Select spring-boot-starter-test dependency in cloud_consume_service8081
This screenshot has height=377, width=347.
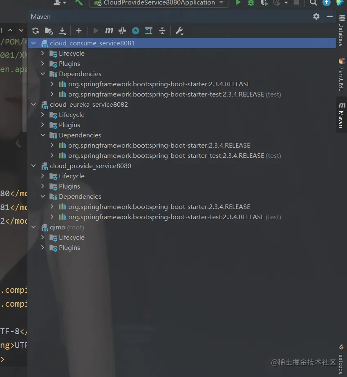[x=181, y=94]
